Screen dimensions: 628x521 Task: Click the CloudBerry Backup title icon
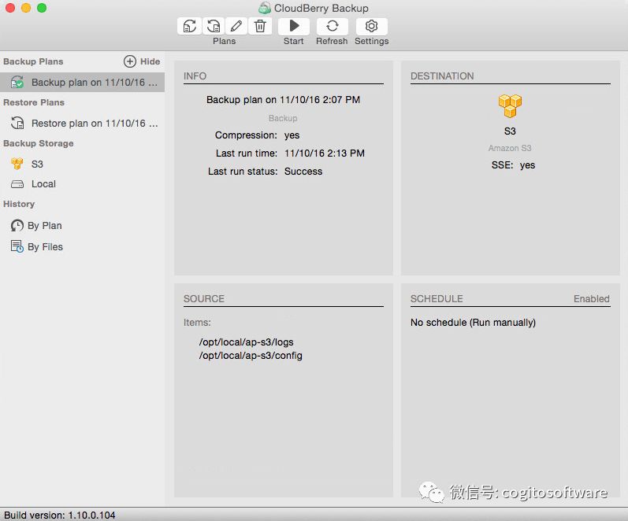[264, 8]
